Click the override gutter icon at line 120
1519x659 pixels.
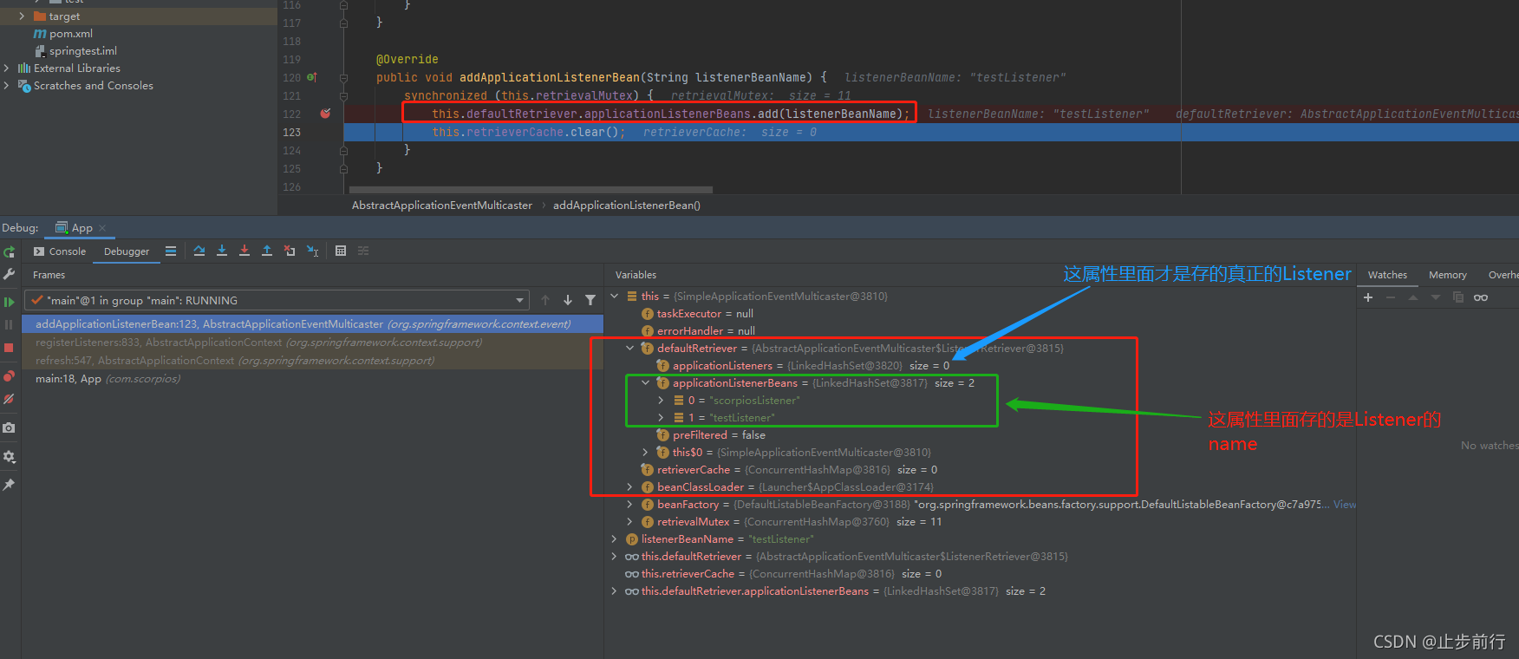(311, 77)
